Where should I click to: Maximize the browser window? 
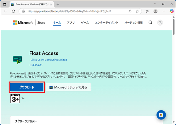pyautogui.click(x=163, y=4)
